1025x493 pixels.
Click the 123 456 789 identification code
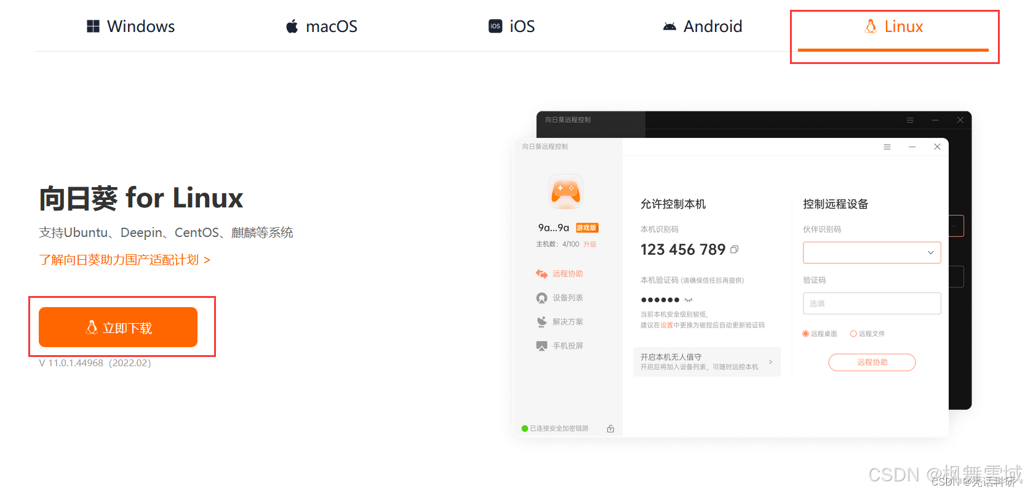click(x=683, y=249)
